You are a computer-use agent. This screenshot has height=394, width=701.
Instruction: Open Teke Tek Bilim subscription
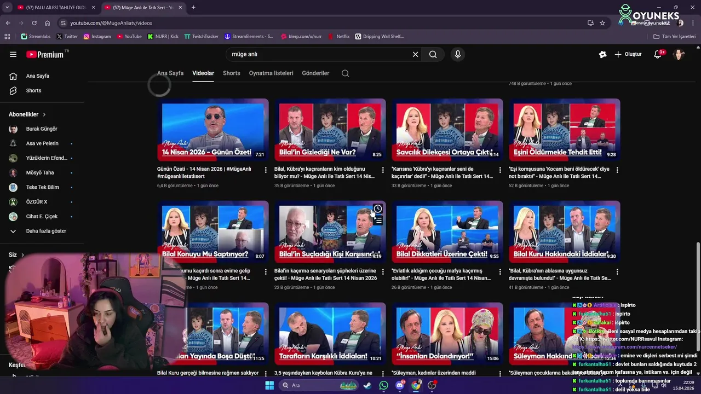42,187
